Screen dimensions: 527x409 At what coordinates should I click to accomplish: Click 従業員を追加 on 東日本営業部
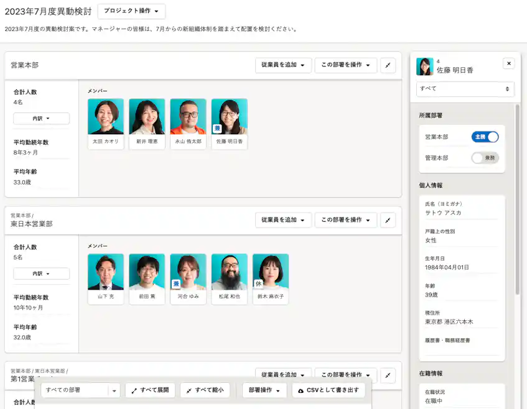(x=282, y=219)
